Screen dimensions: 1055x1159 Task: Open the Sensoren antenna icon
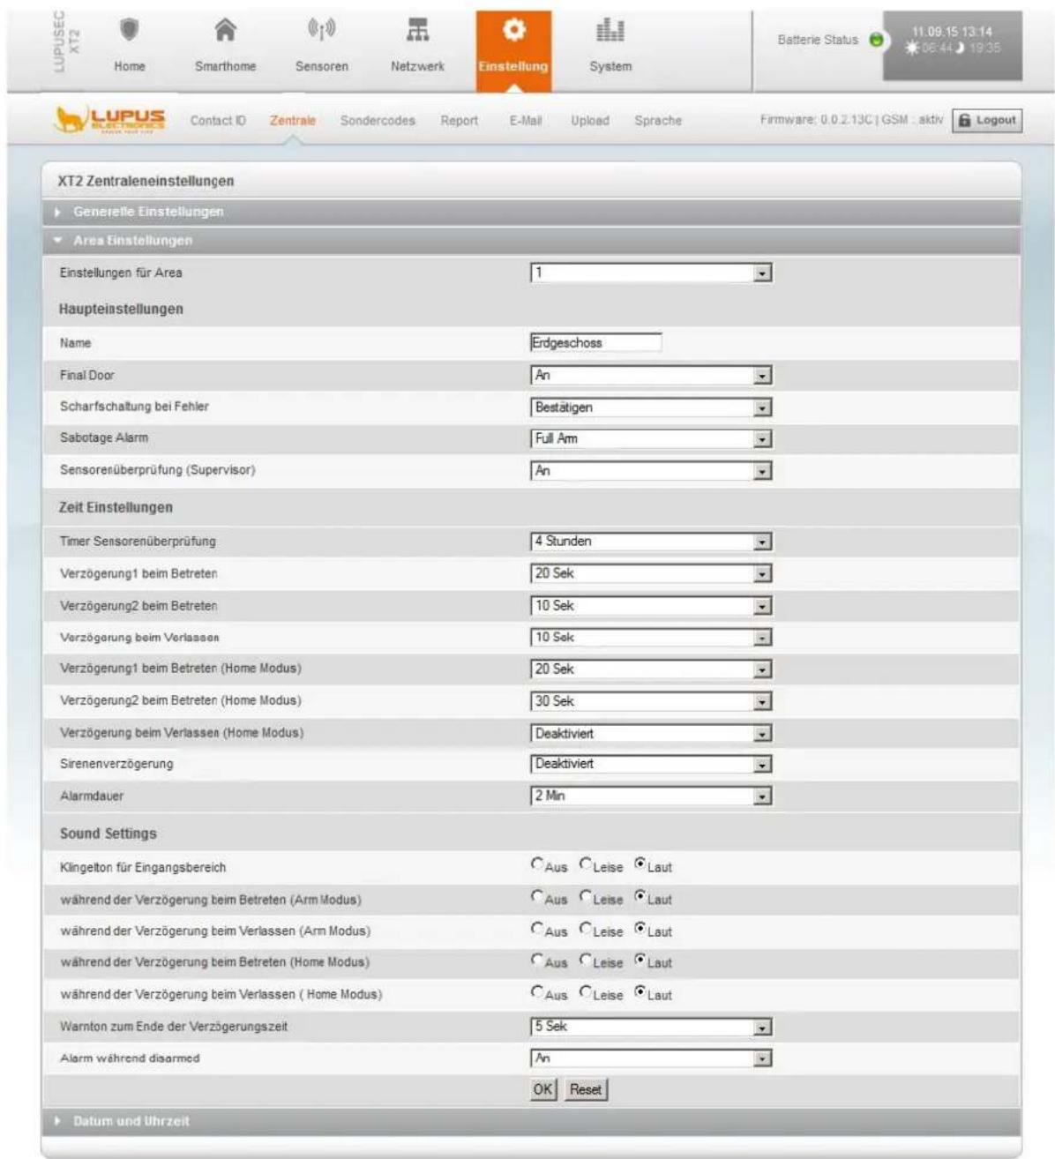click(321, 31)
